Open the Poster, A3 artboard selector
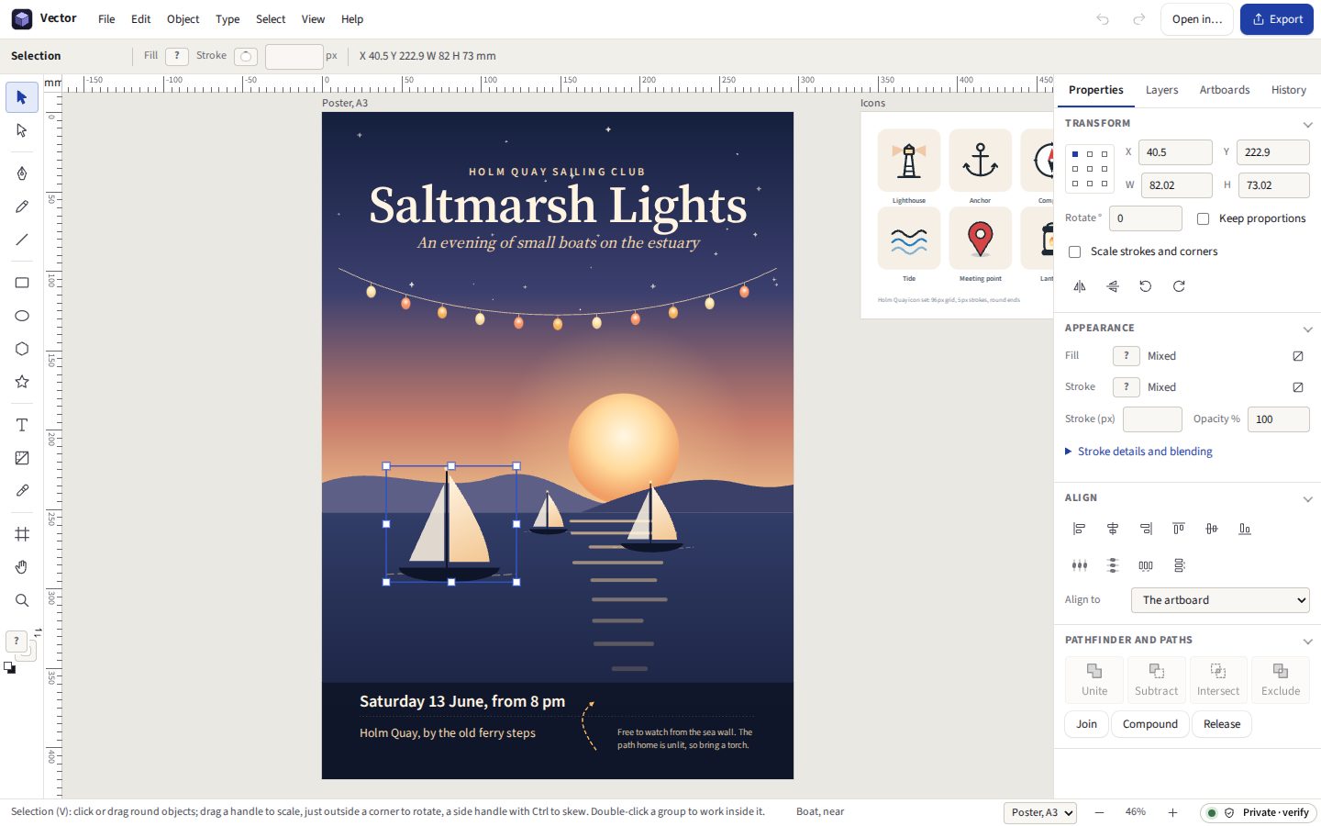Screen dimensions: 1321x826 pos(1039,813)
